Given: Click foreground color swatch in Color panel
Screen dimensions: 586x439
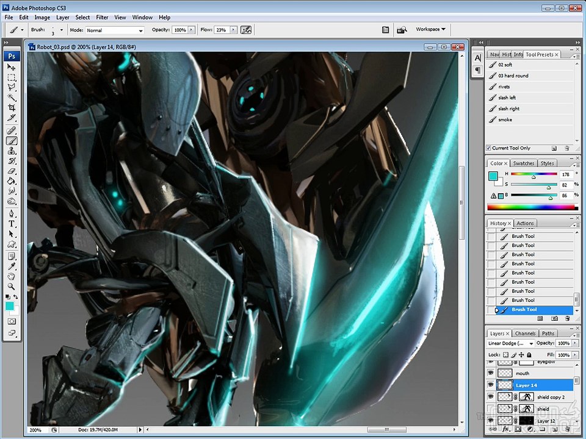Looking at the screenshot, I should pos(493,176).
